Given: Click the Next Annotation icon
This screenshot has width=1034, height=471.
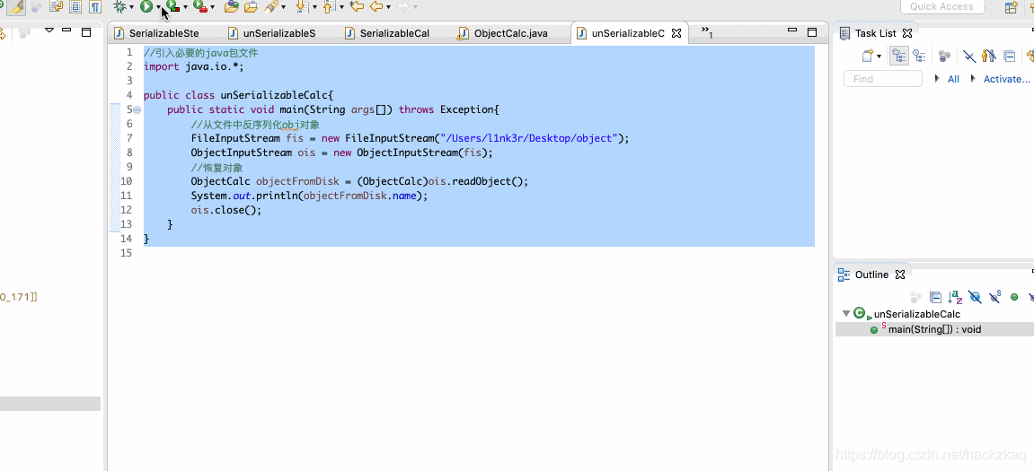Looking at the screenshot, I should (302, 6).
